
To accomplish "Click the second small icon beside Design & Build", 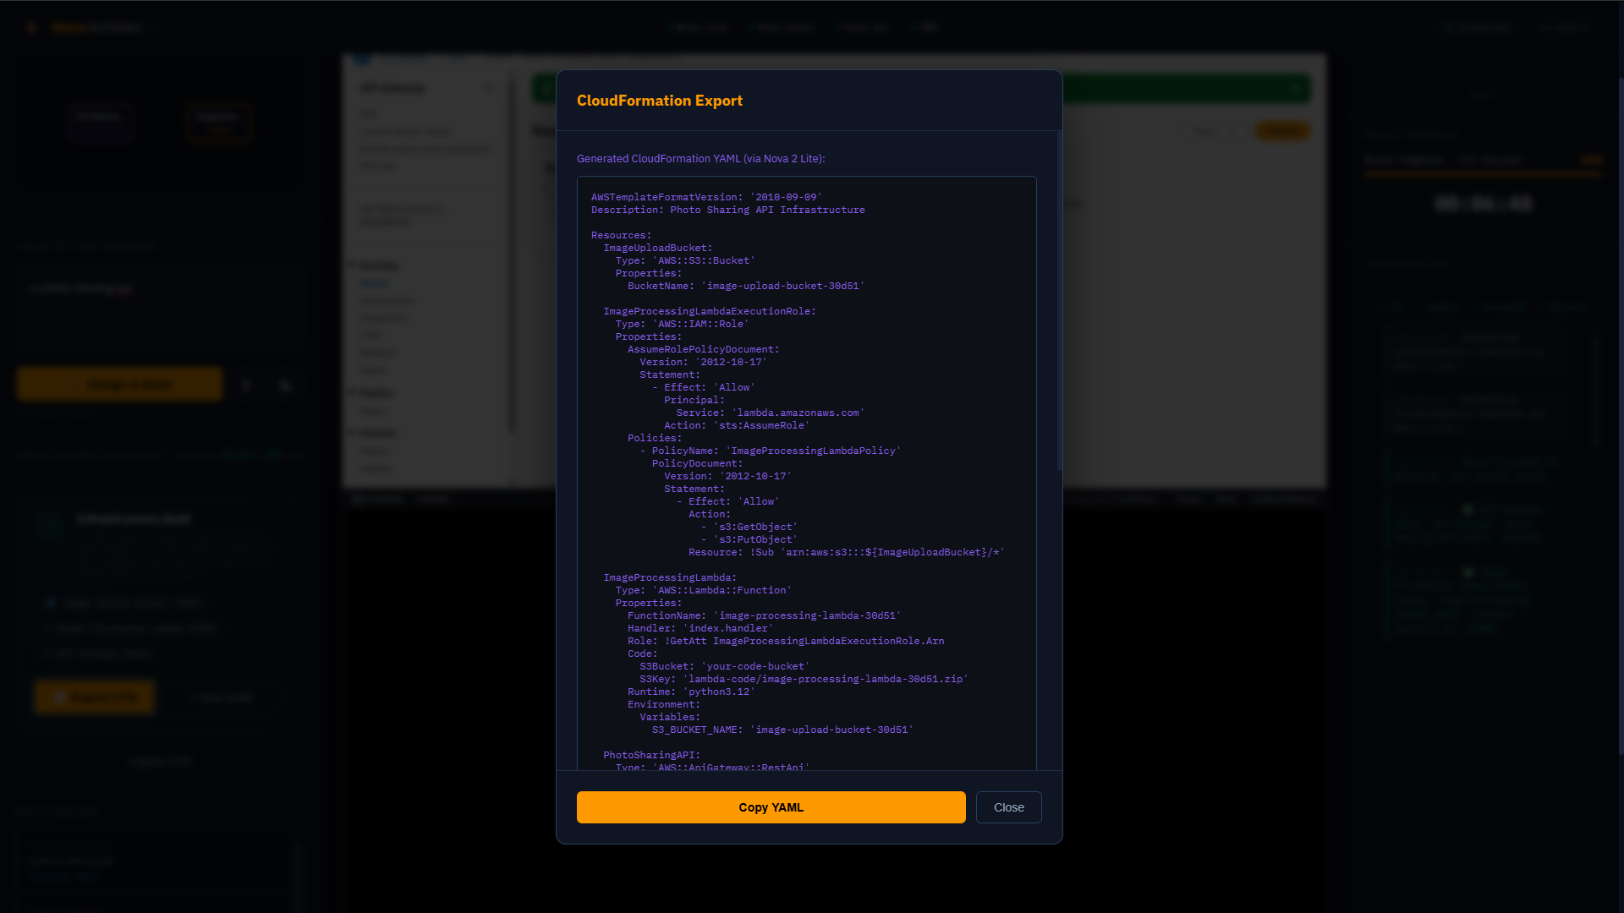I will click(286, 385).
